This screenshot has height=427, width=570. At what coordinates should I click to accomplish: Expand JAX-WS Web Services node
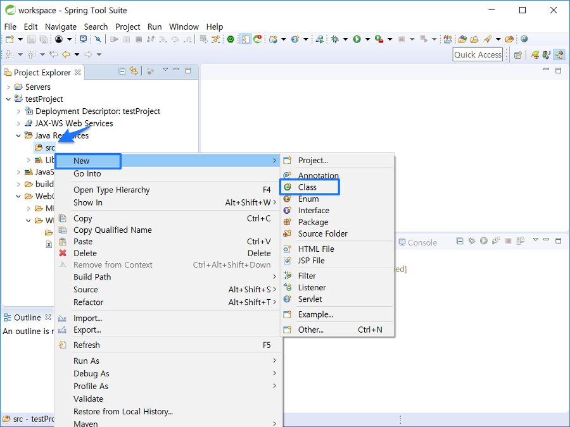[x=18, y=123]
